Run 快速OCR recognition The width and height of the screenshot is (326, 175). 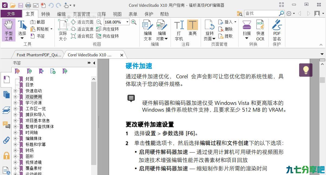pos(260,30)
